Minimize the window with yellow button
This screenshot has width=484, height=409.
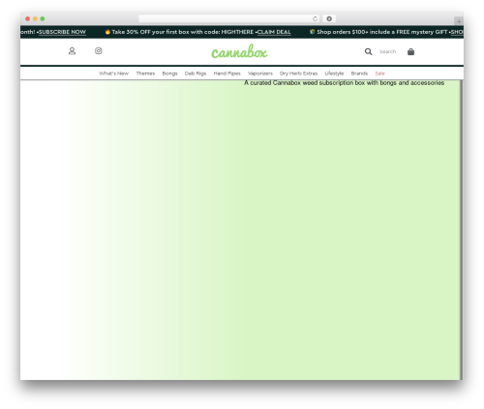click(x=35, y=18)
